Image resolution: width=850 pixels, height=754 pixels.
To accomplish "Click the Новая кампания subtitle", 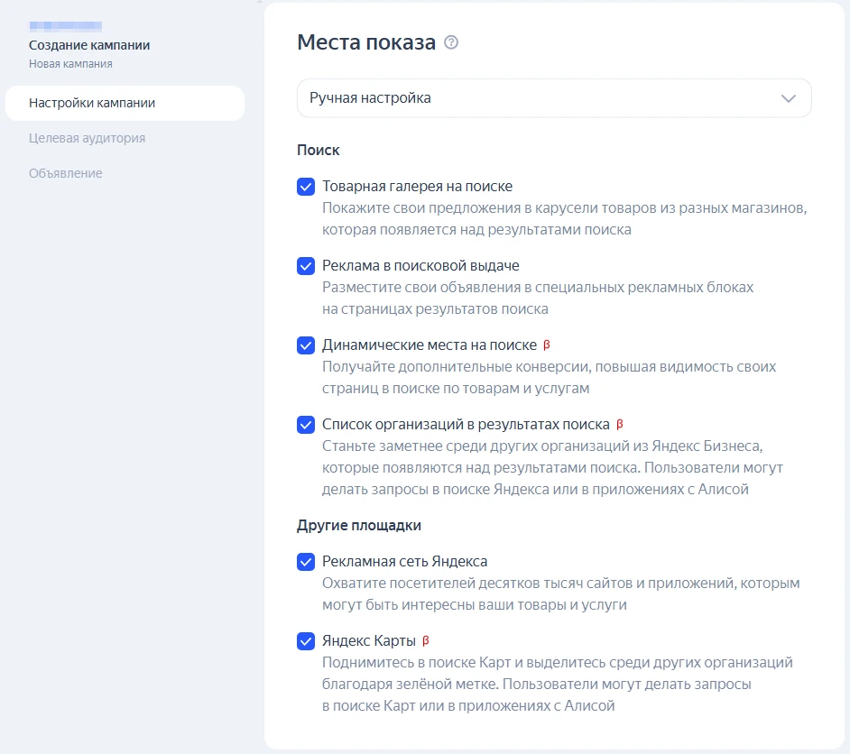I will point(70,64).
